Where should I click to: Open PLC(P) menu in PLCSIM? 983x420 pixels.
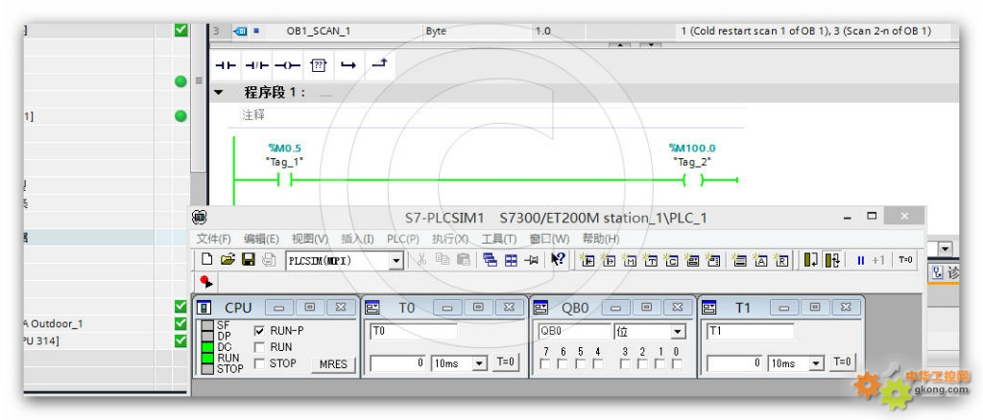coord(403,239)
